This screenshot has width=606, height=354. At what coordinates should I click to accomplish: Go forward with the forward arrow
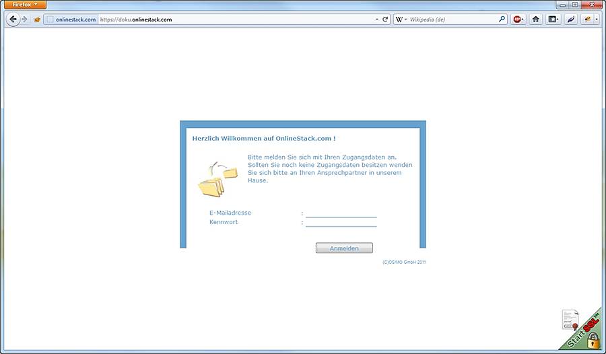25,19
